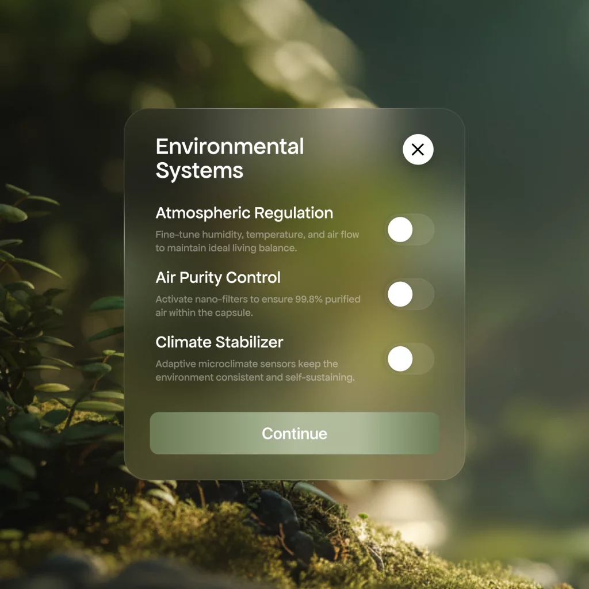Click the empty track of Atmospheric Regulation switch
589x589 pixels.
[424, 230]
